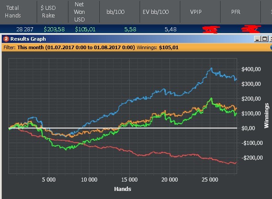The image size is (272, 199).
Task: Click the 20 000 hands axis label
Action: (170, 180)
